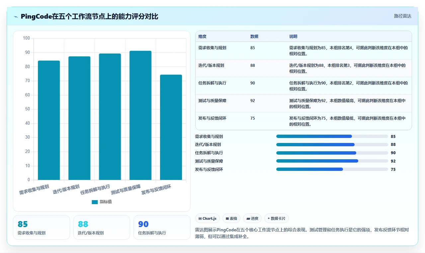Click the 迭代/版本规划 bar in chart
The image size is (425, 253).
click(x=79, y=118)
